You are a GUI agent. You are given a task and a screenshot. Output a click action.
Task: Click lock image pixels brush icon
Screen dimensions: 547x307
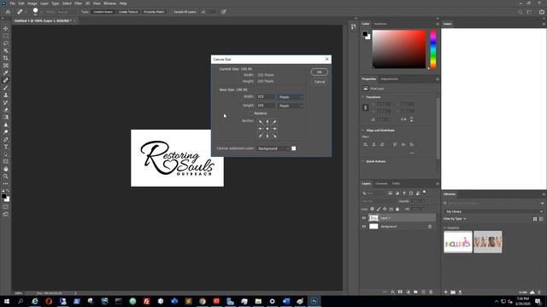tap(379, 209)
